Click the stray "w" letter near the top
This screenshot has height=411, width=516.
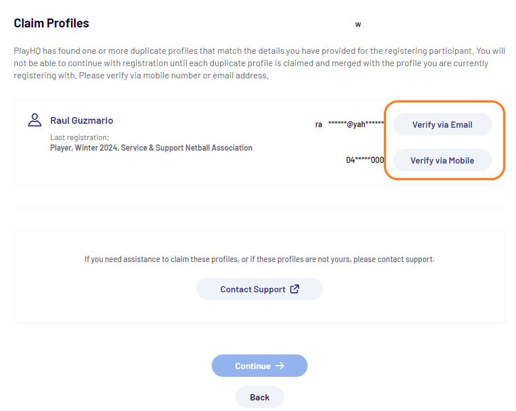pos(358,25)
